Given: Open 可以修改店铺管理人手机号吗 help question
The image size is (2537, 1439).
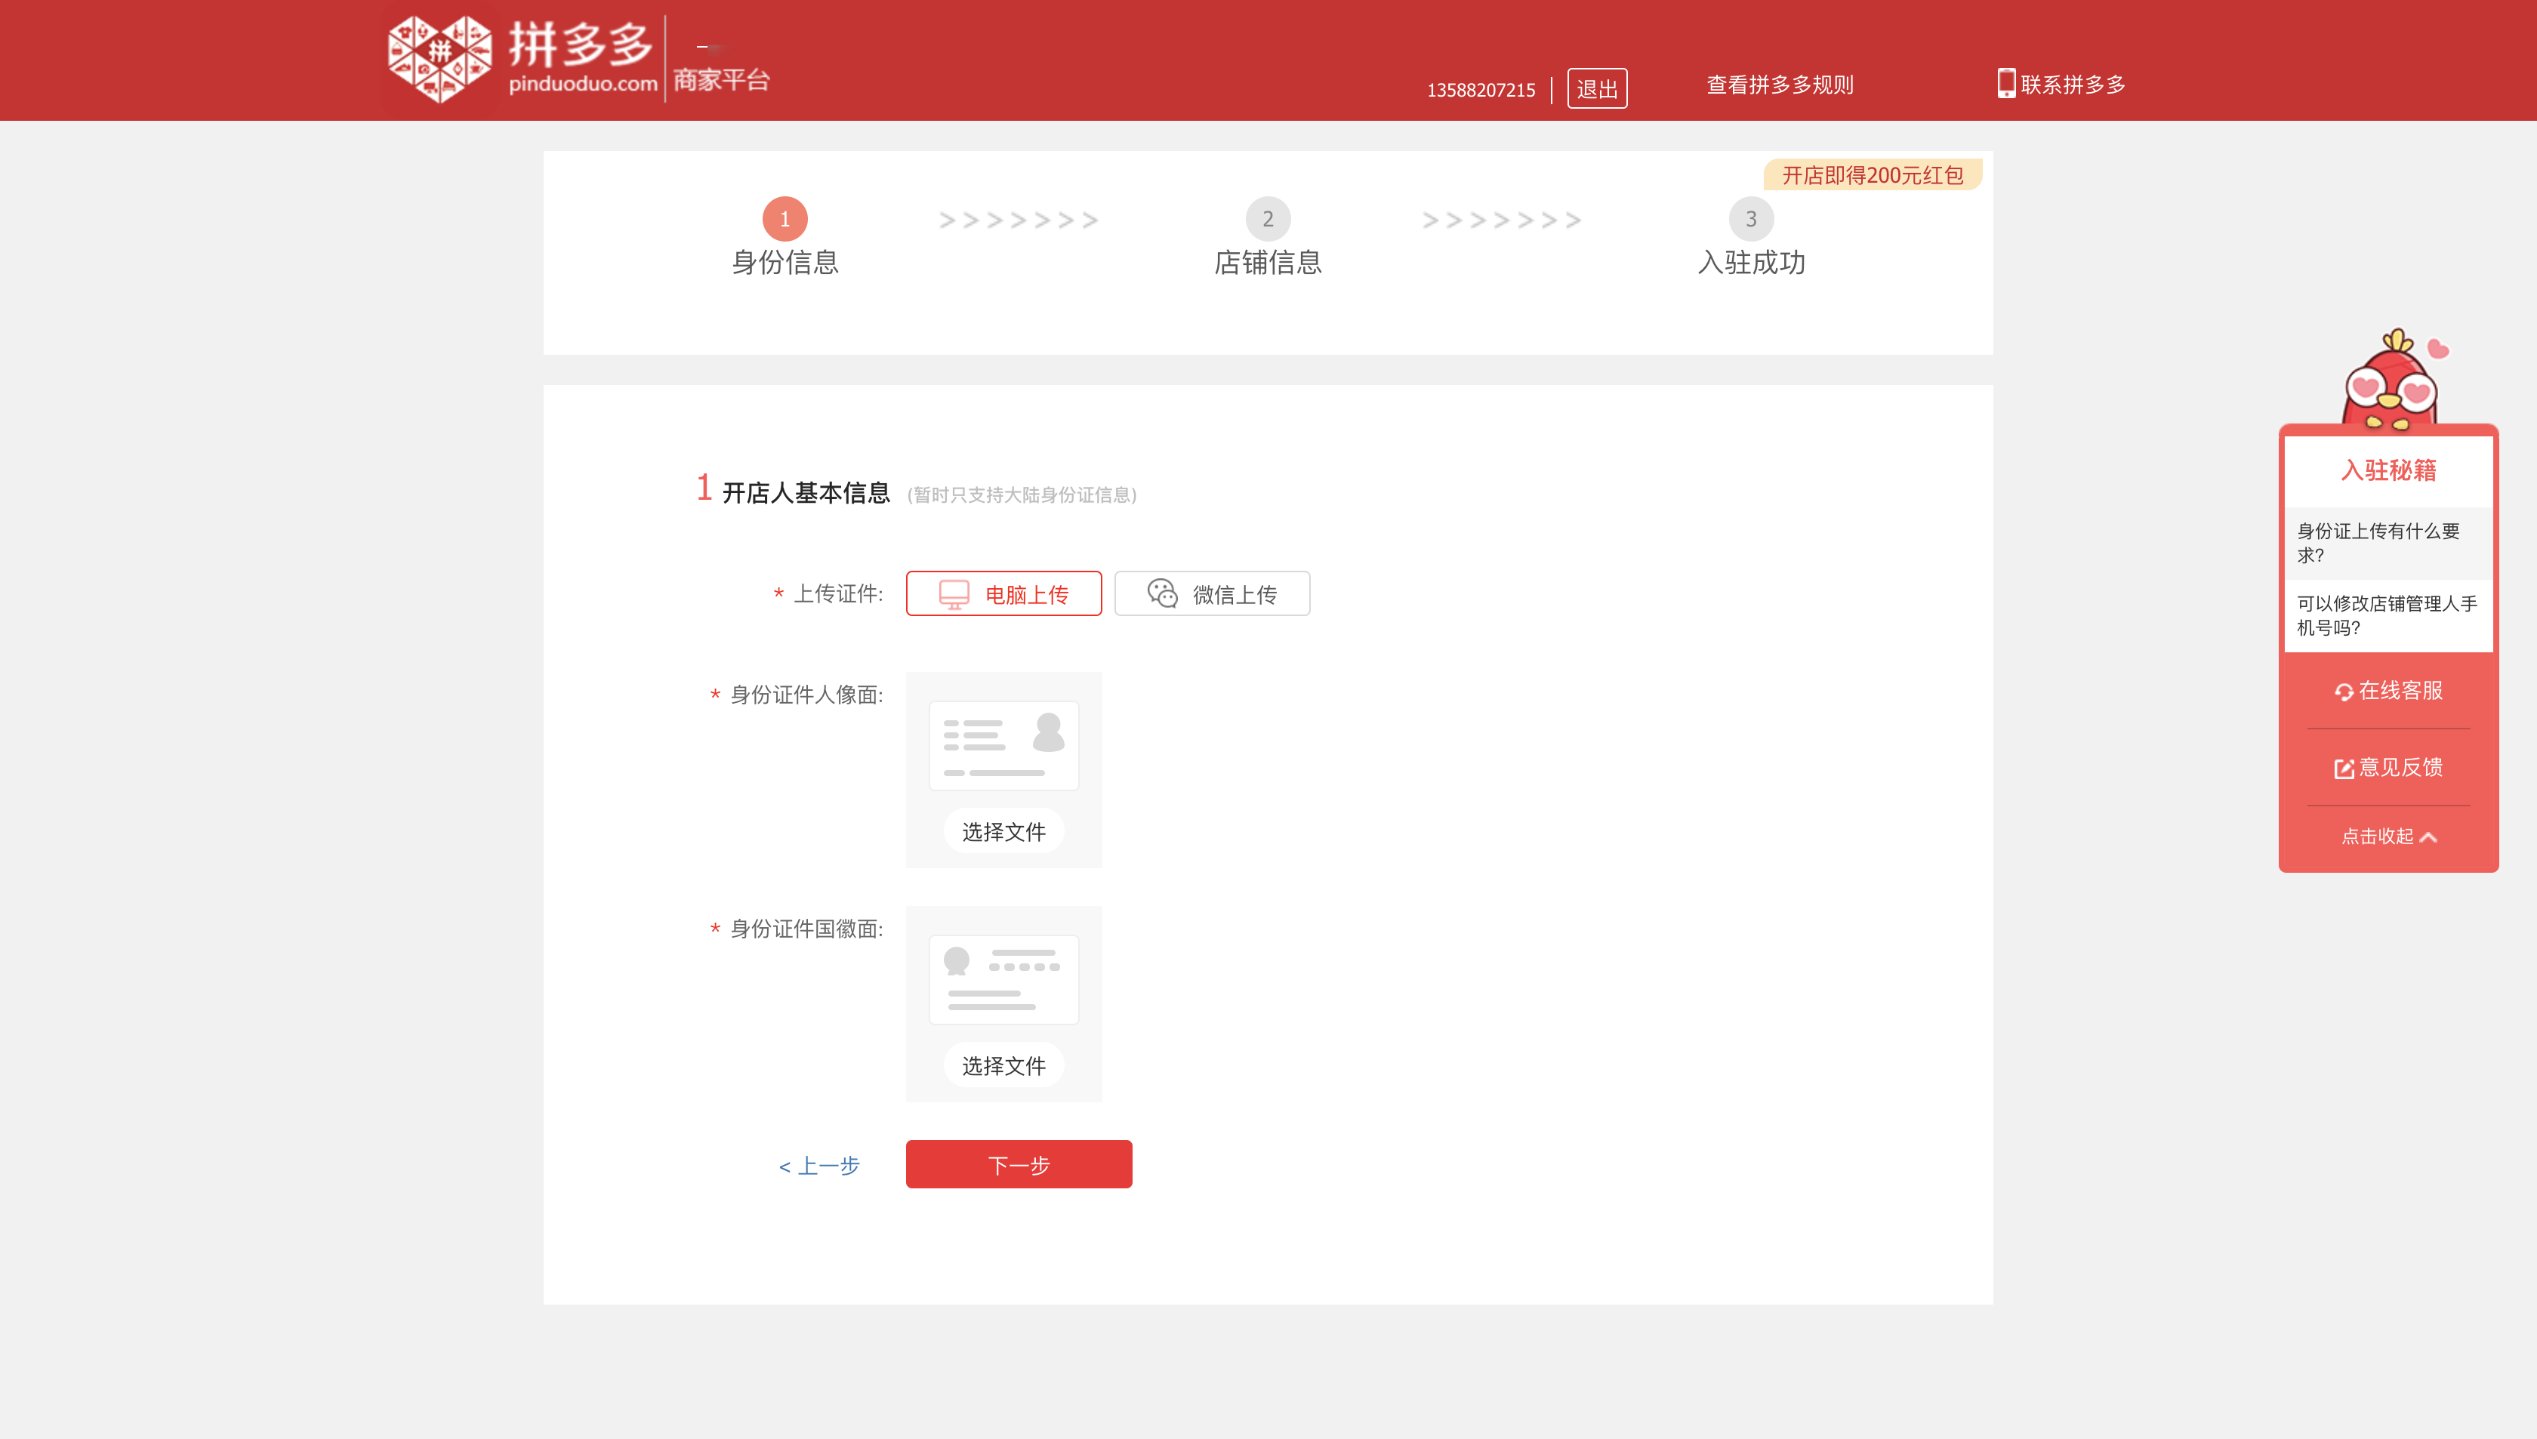Looking at the screenshot, I should coord(2387,615).
